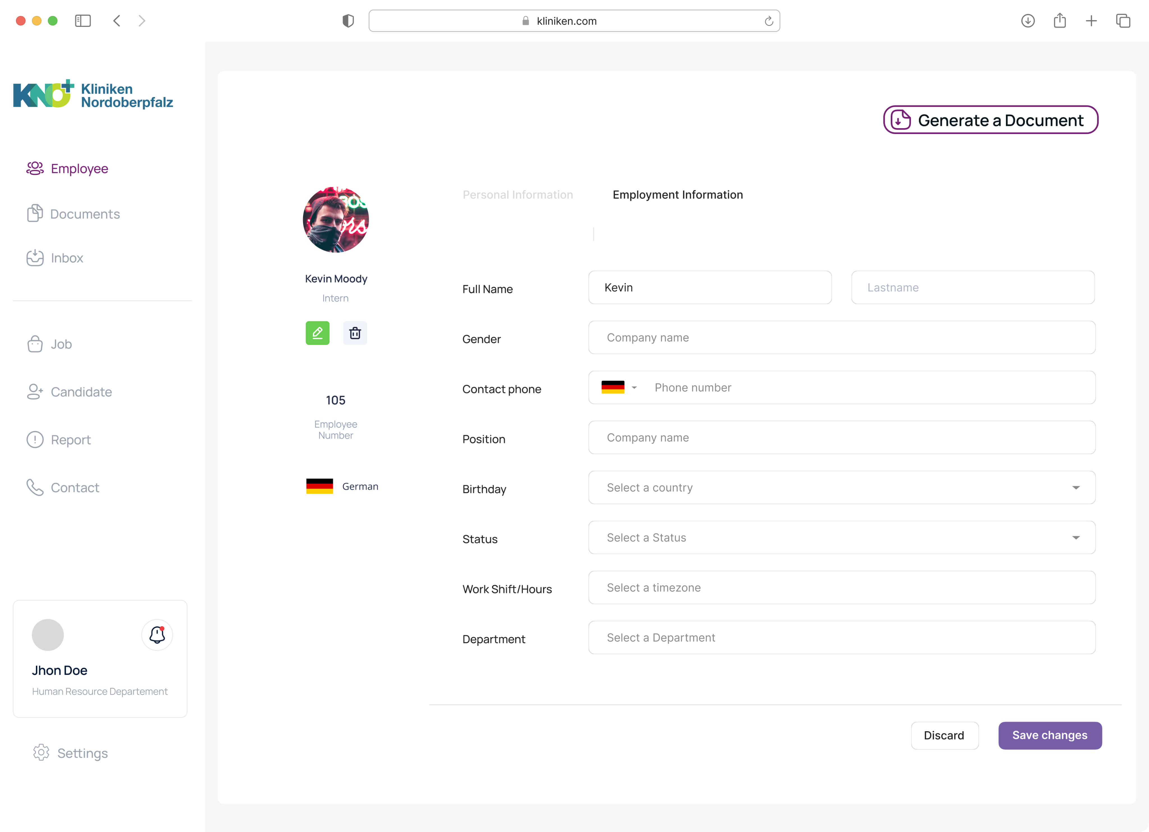Click the Lastname input field
Image resolution: width=1149 pixels, height=832 pixels.
[972, 287]
